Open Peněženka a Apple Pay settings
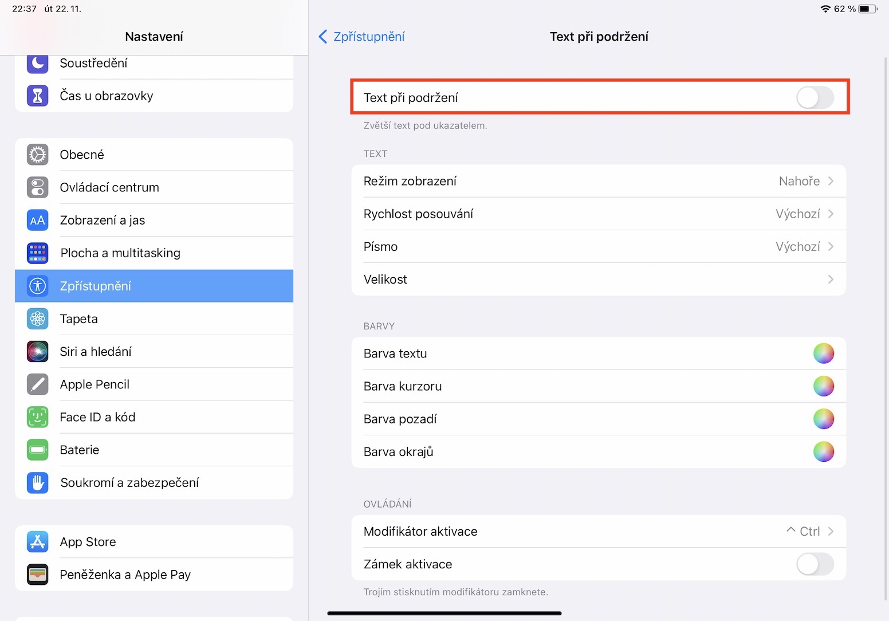Image resolution: width=889 pixels, height=621 pixels. [x=154, y=575]
